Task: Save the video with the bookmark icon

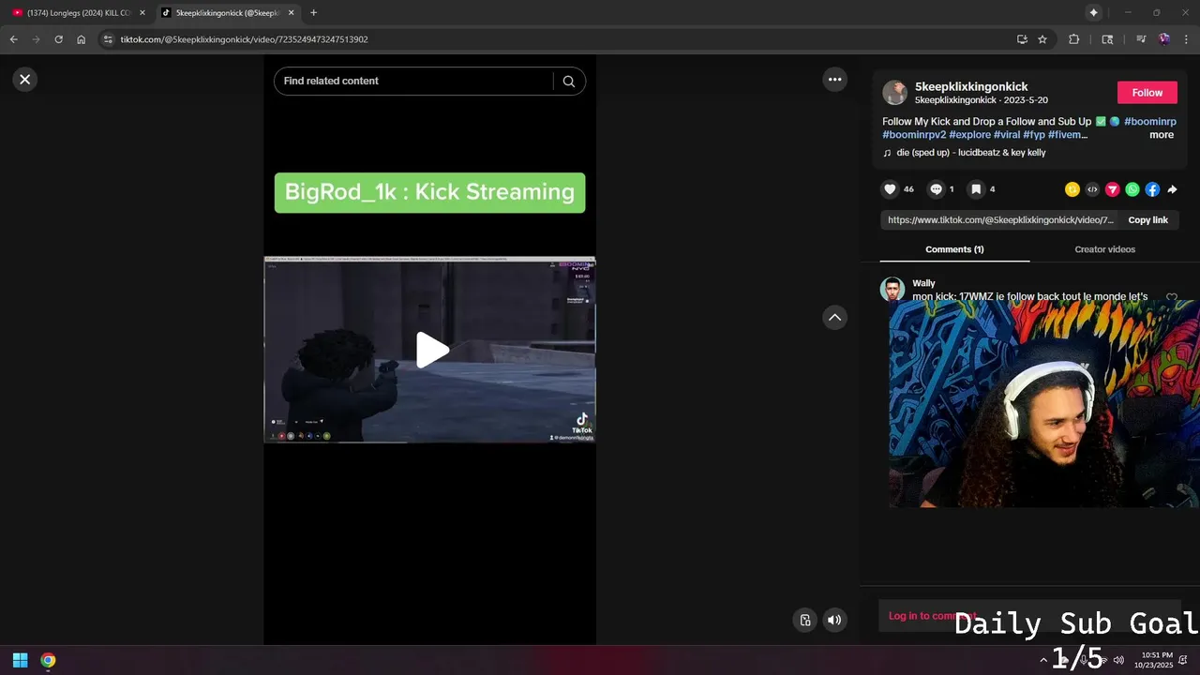Action: click(x=976, y=189)
